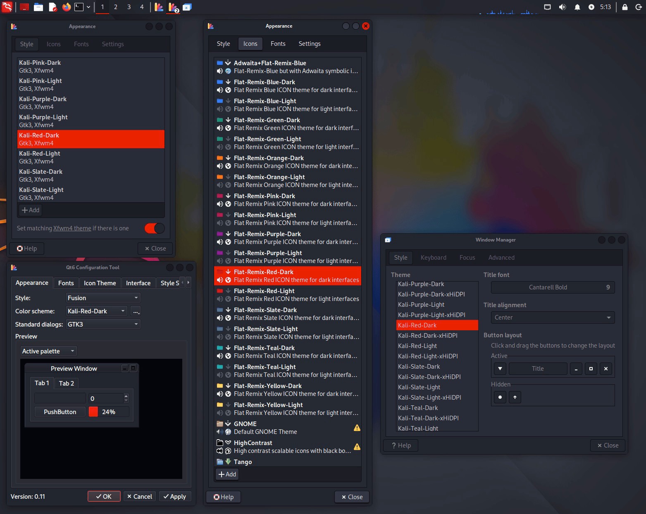Click the notification bell in the system tray
The width and height of the screenshot is (646, 514).
(577, 7)
